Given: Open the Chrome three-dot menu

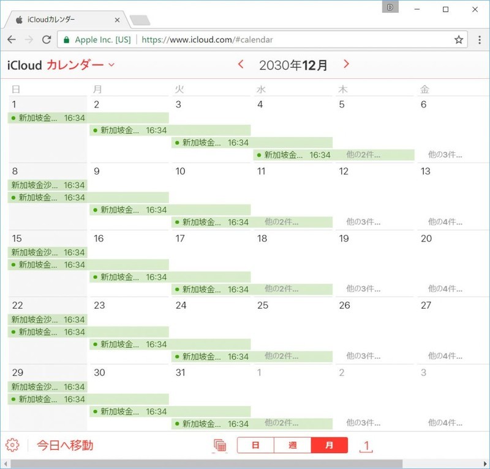Looking at the screenshot, I should tap(480, 40).
